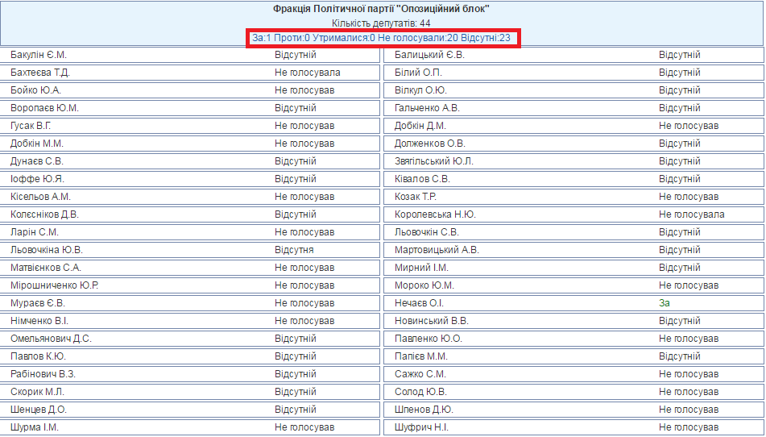The image size is (766, 437).
Task: Click the 'Кількість депутатів: 44' line
Action: [382, 23]
